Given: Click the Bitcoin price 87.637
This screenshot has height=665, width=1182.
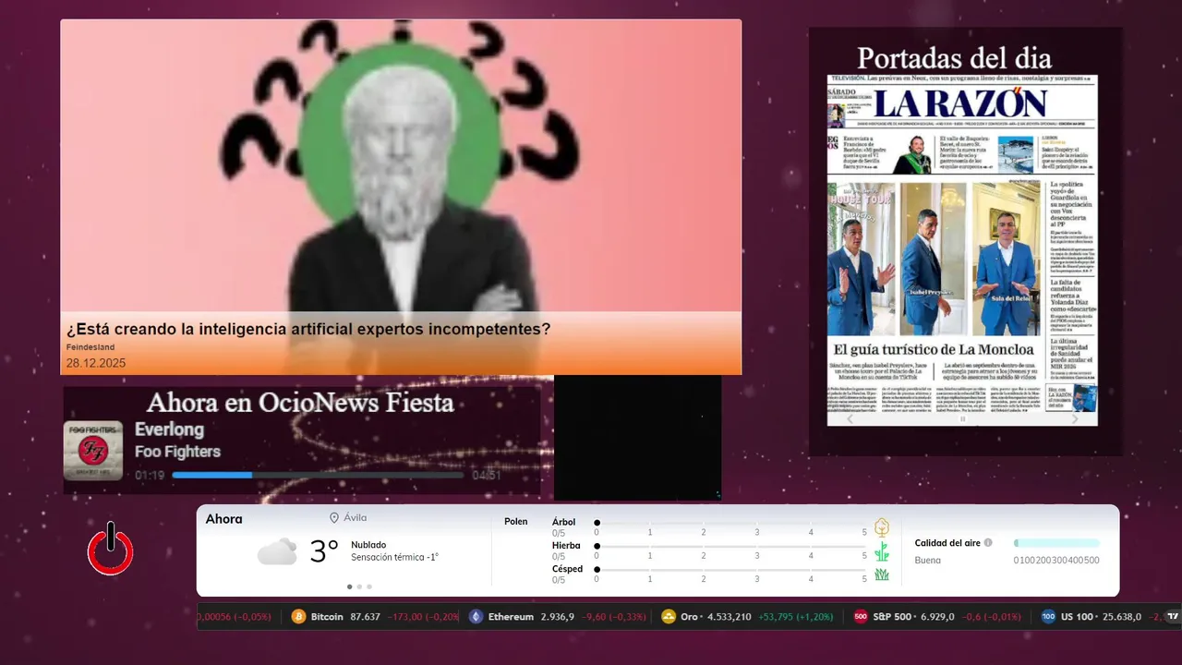Looking at the screenshot, I should [365, 617].
